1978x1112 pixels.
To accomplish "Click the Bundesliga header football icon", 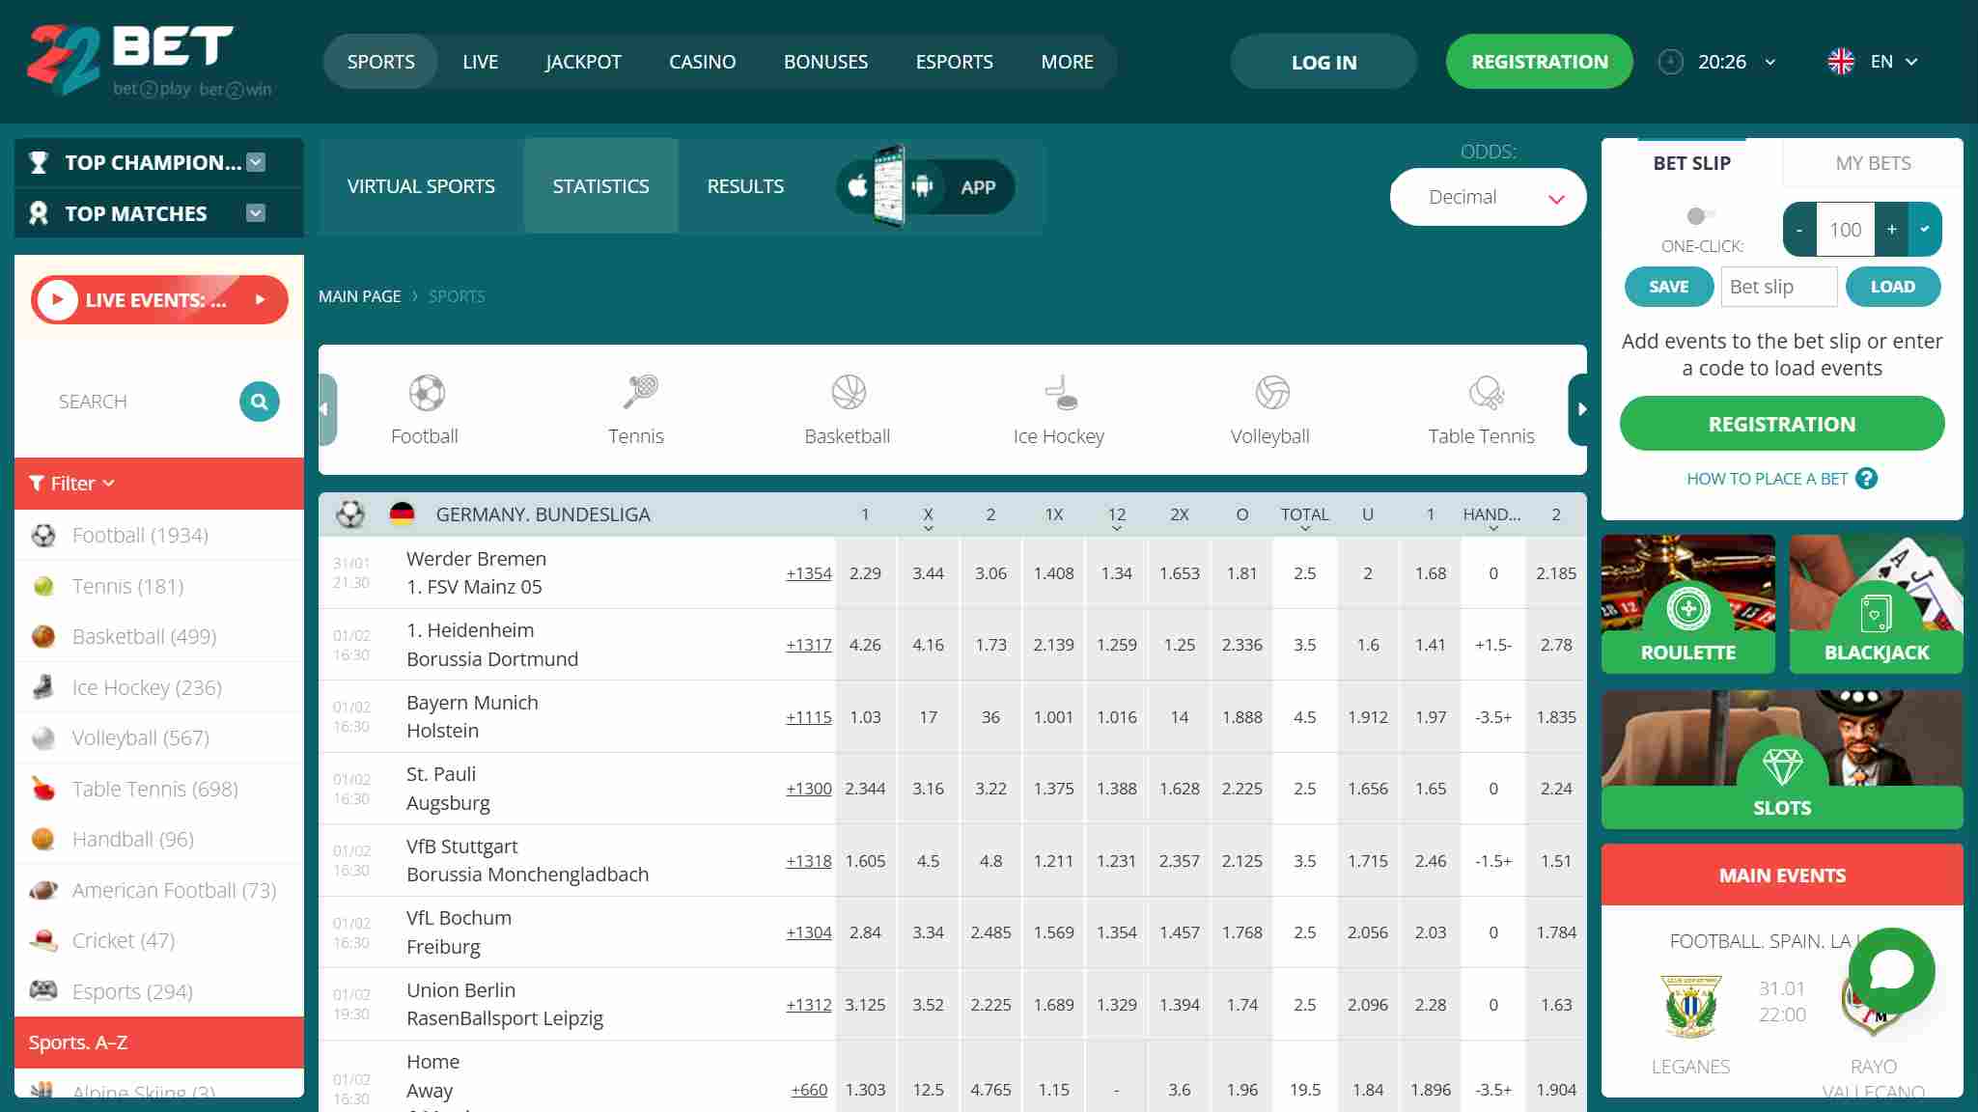I will [350, 514].
